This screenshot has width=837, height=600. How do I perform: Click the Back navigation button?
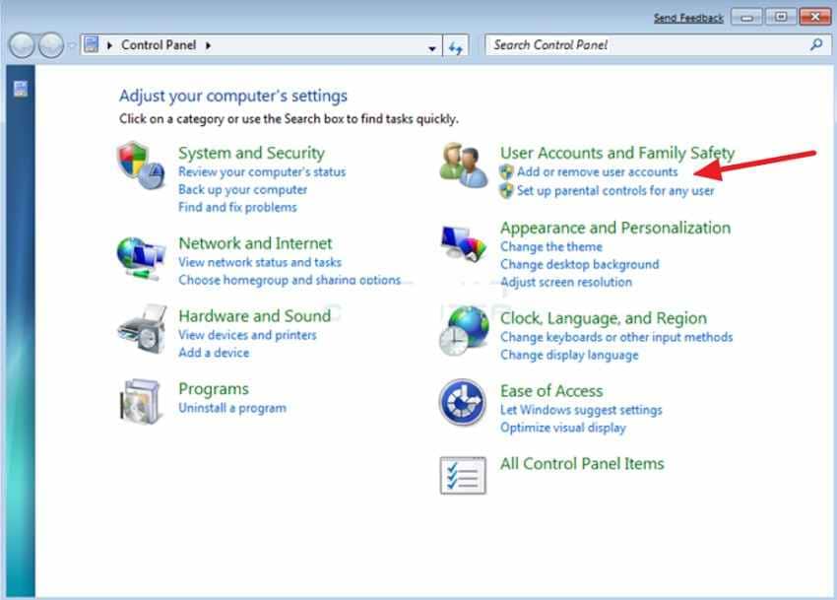click(22, 45)
